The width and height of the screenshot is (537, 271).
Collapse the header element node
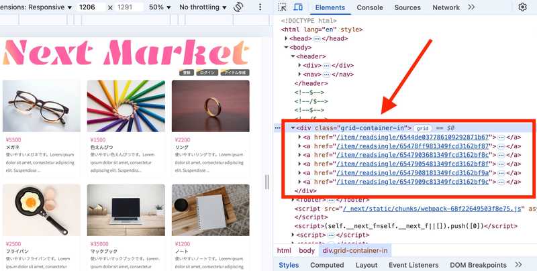click(293, 56)
